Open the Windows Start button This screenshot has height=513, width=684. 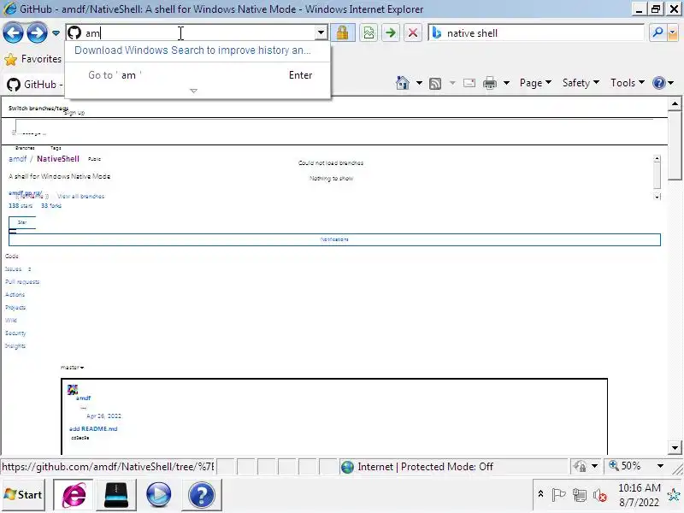click(x=23, y=495)
